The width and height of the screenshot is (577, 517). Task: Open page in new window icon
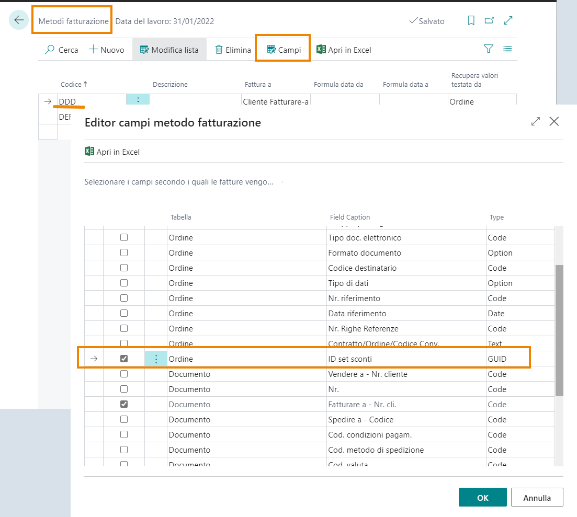click(489, 21)
